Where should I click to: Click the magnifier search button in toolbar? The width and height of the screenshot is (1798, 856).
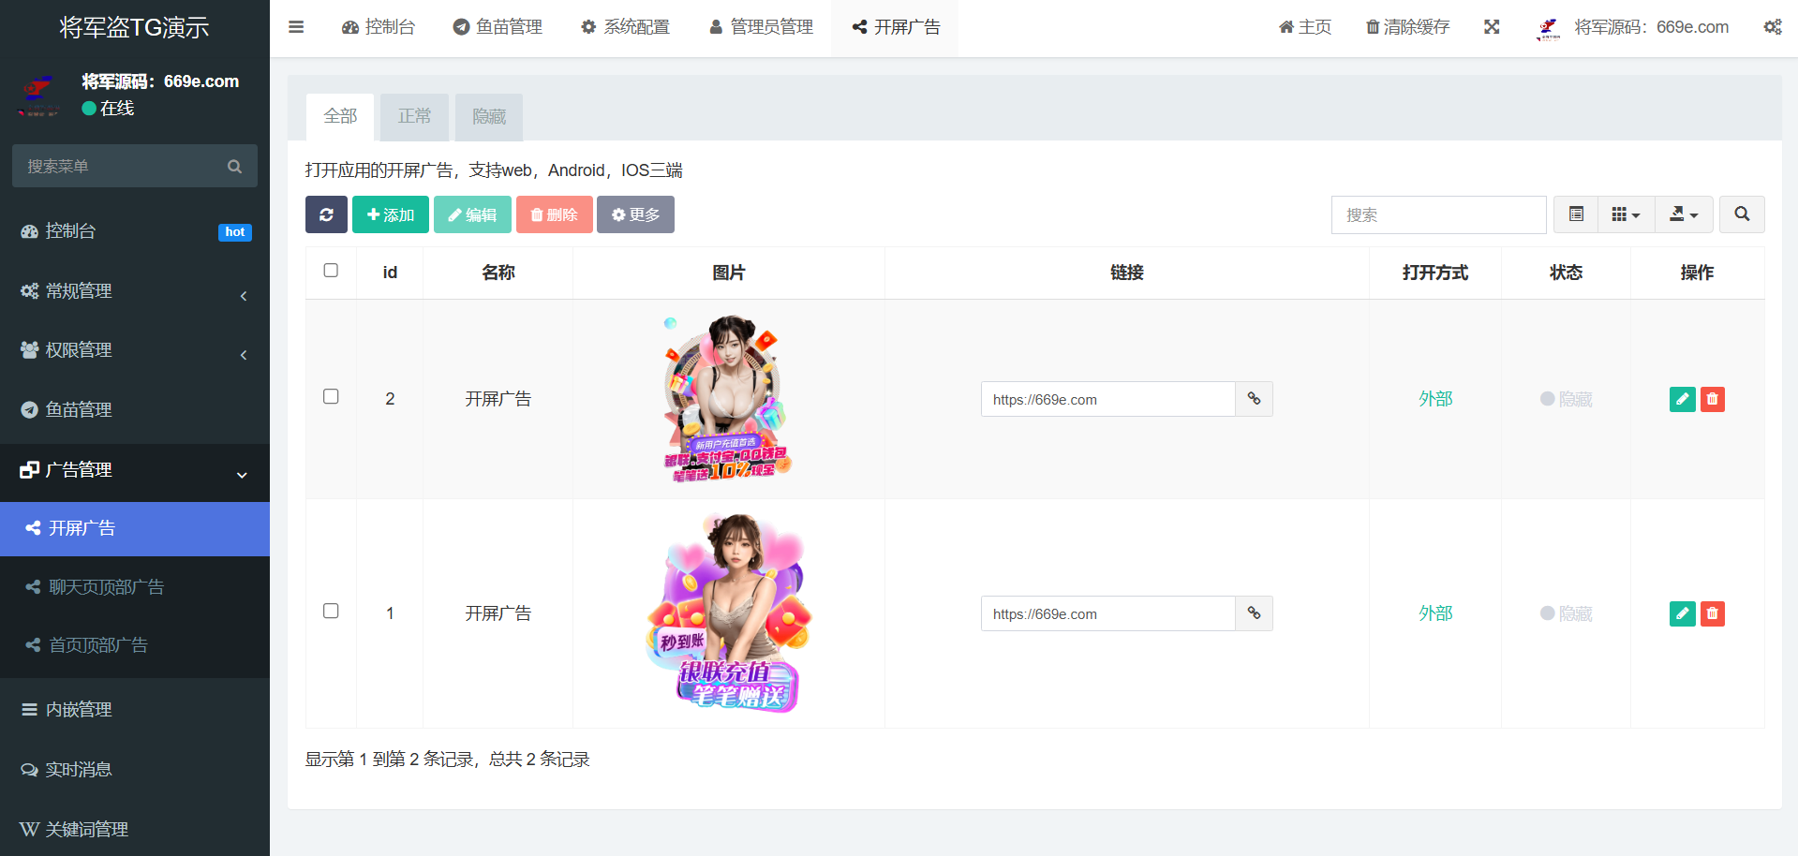pos(1742,214)
